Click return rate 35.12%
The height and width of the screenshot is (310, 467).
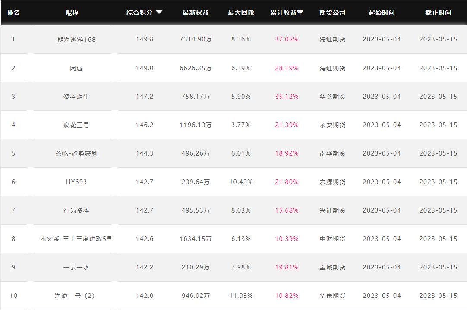click(287, 97)
